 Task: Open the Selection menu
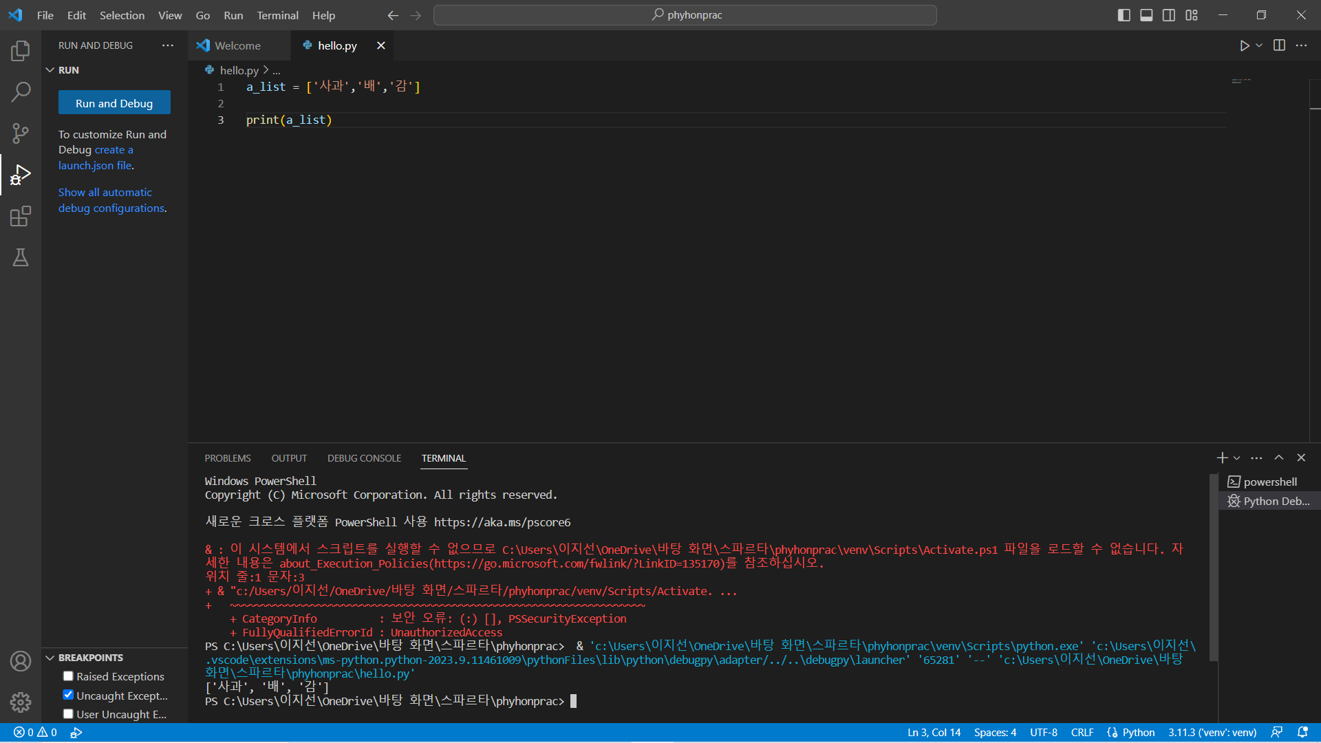122,15
